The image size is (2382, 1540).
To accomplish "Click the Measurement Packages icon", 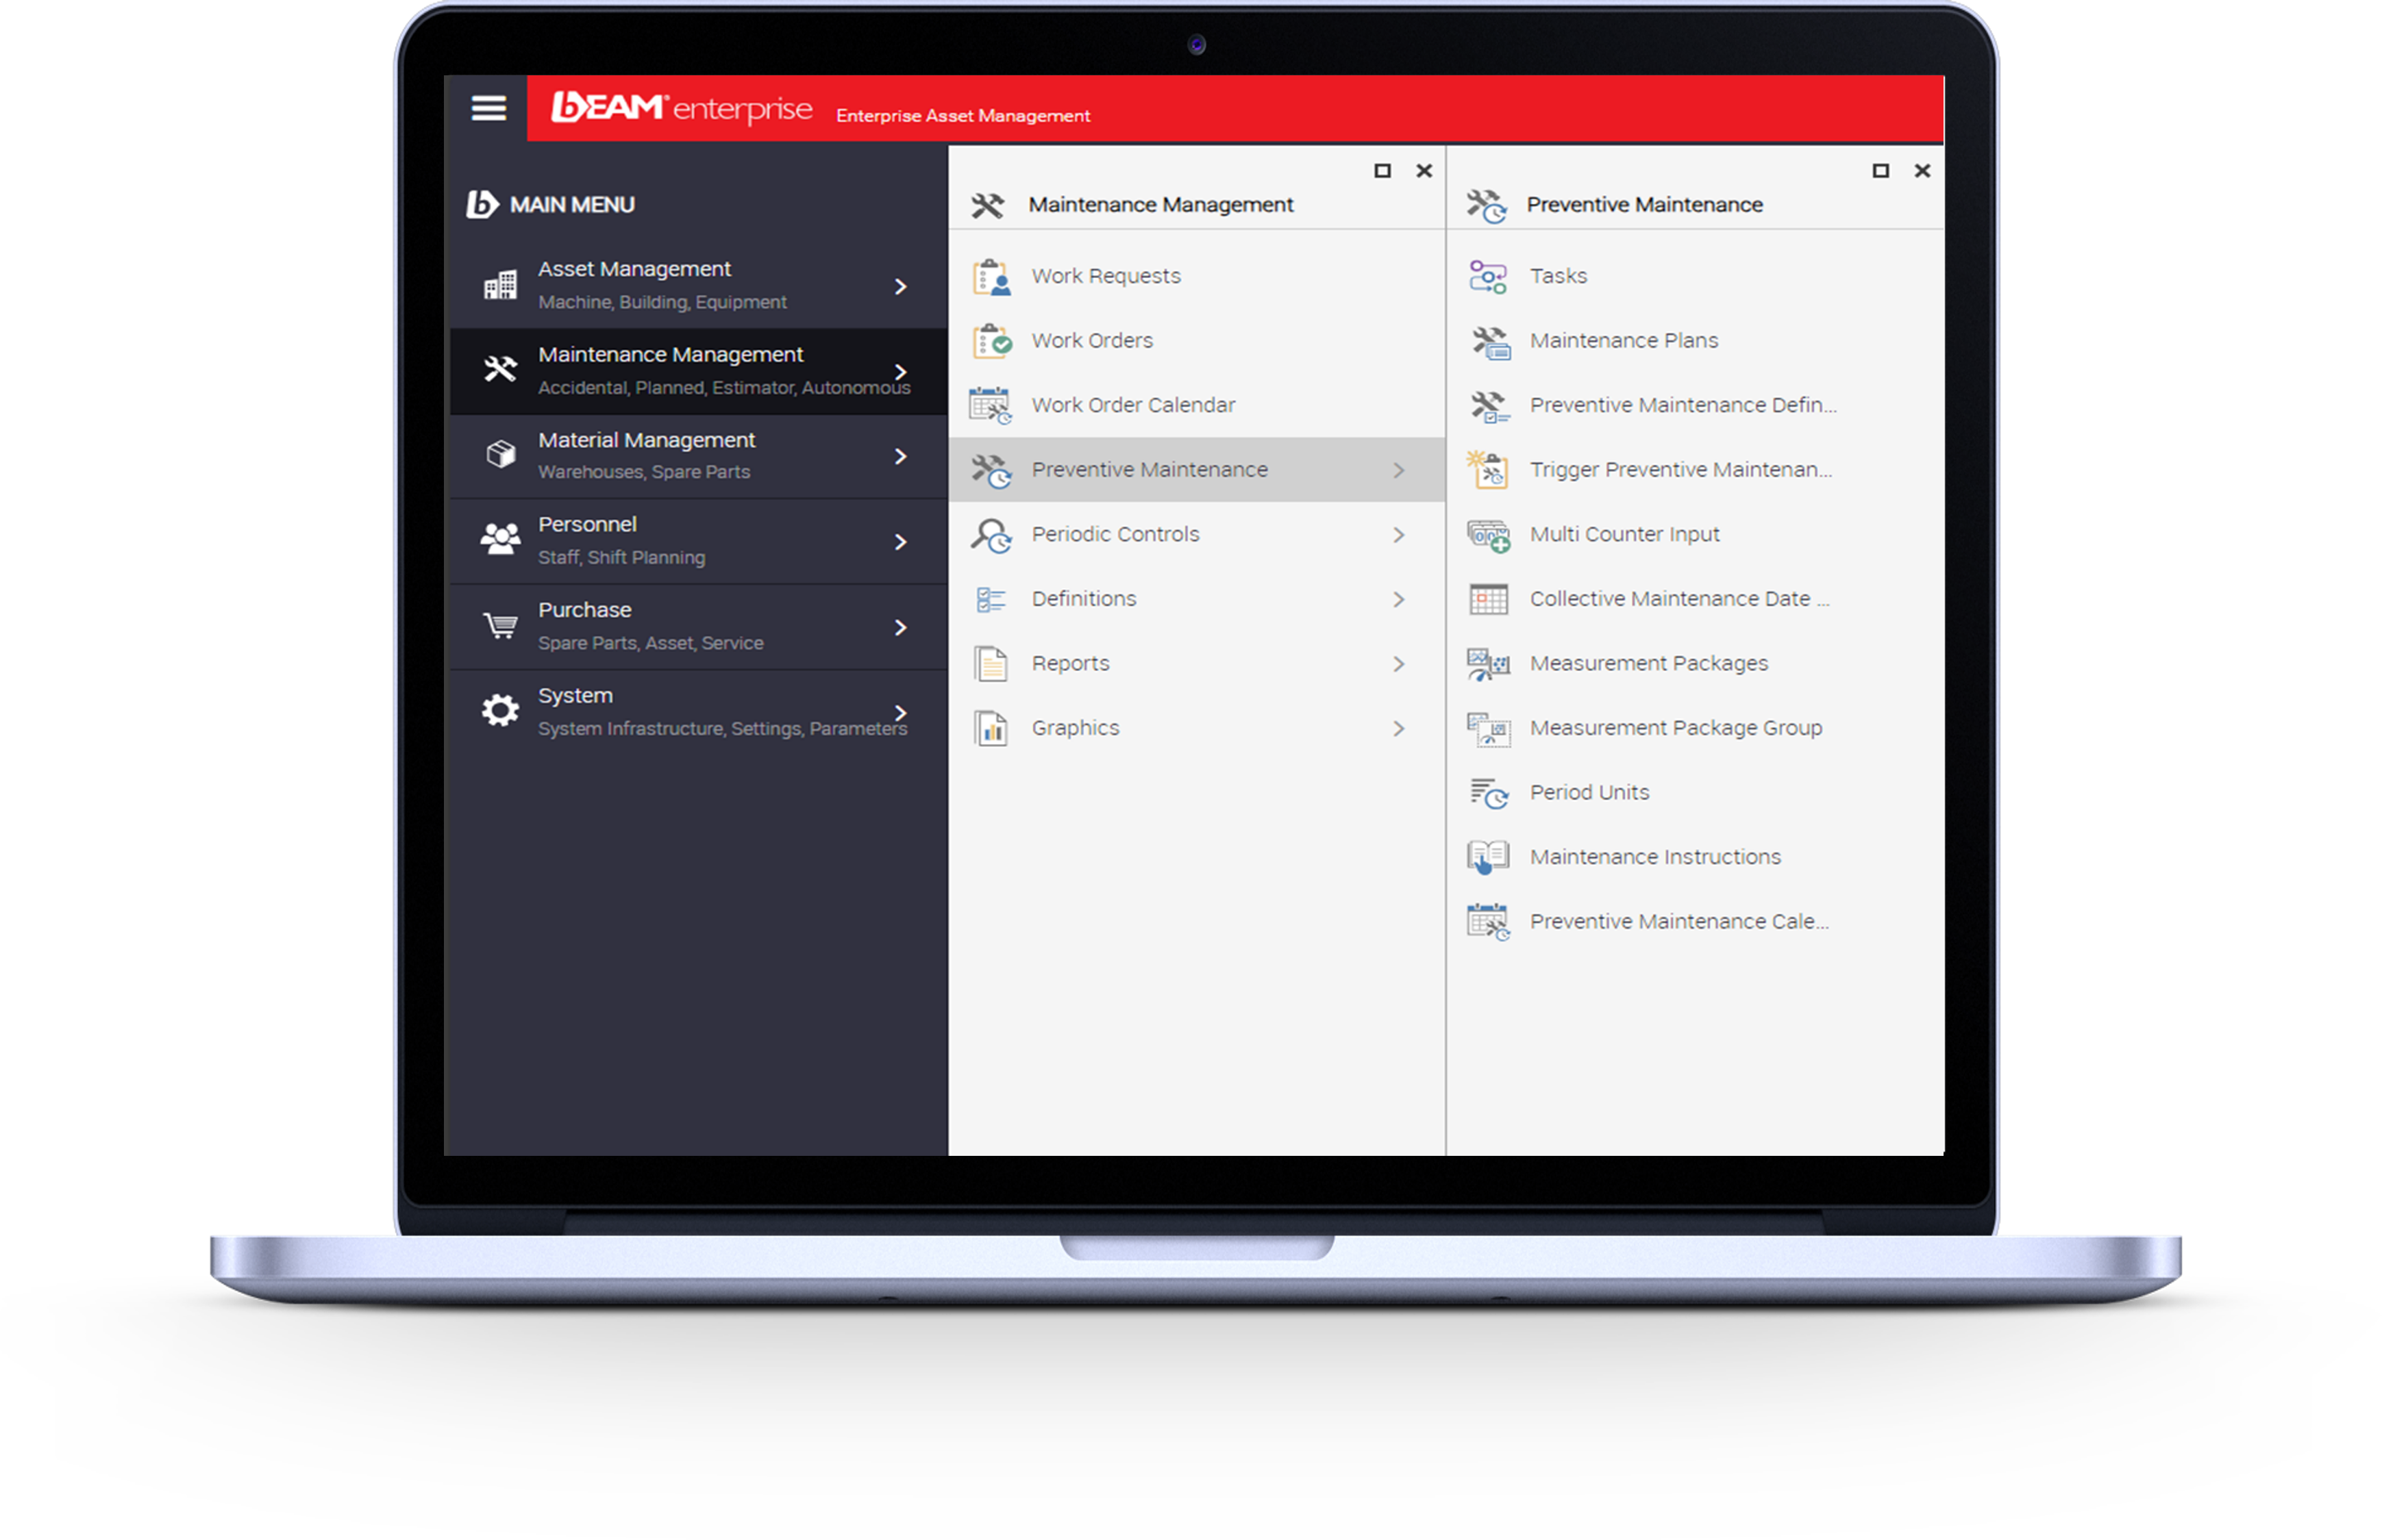I will (1487, 664).
